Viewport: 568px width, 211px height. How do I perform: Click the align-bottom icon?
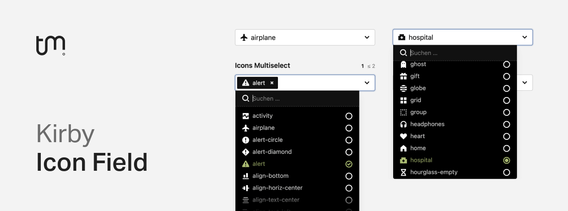pos(245,176)
